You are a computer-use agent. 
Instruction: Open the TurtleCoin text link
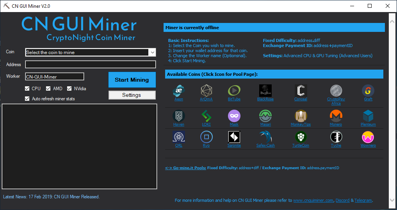pyautogui.click(x=301, y=145)
